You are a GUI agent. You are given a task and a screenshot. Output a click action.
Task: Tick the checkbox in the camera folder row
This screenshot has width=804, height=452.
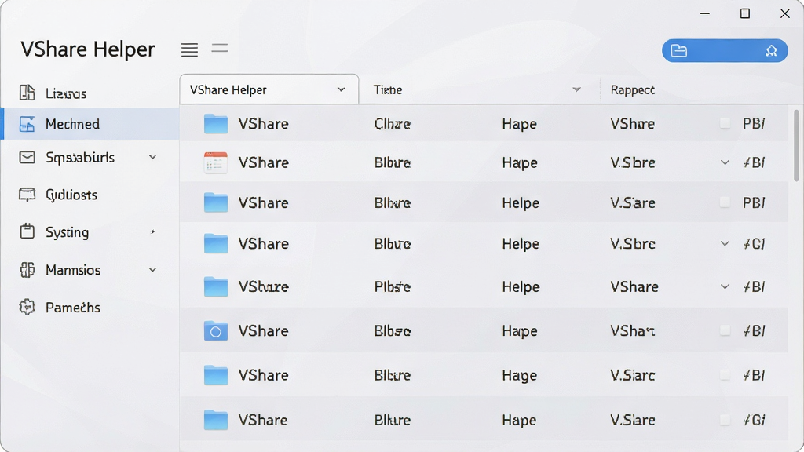point(725,330)
